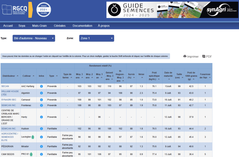The width and height of the screenshot is (239, 157).
Task: Open SEMICAN INC. link in Hudson row
Action: [9, 129]
